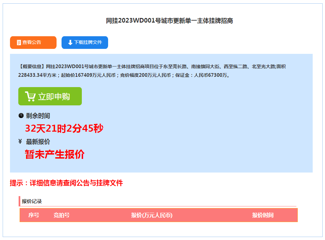Click the shopping cart icon
Viewport: 325px width, 240px height.
(x=30, y=96)
